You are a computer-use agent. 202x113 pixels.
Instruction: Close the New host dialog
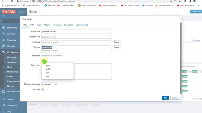click(x=180, y=18)
